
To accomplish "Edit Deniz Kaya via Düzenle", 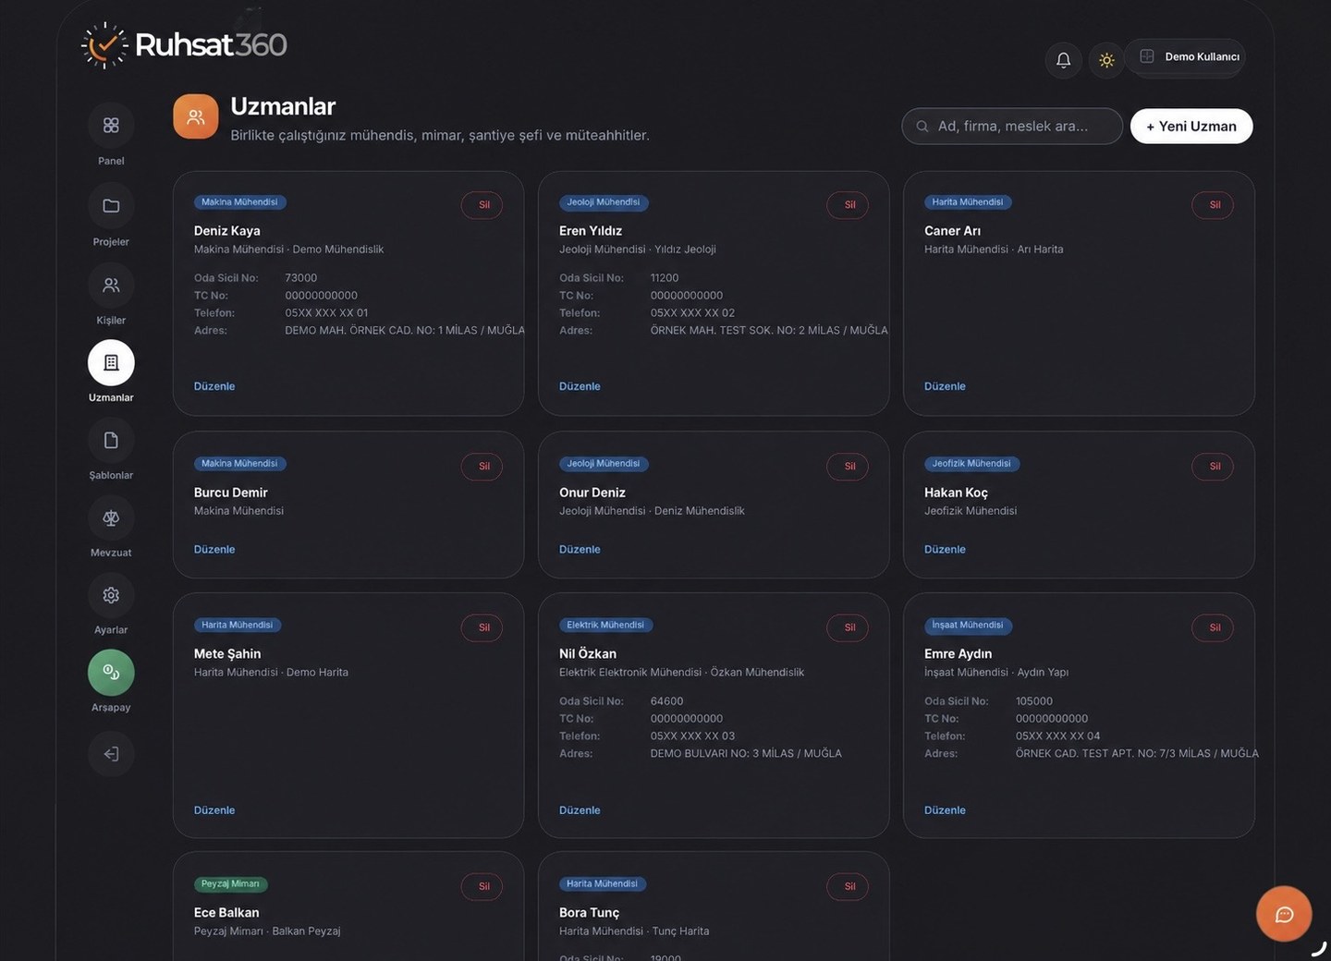I will pyautogui.click(x=214, y=386).
